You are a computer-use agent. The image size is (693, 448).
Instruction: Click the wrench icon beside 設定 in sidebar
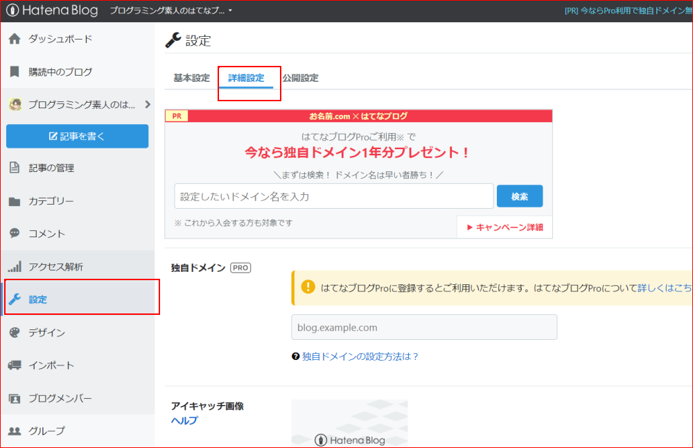point(15,300)
